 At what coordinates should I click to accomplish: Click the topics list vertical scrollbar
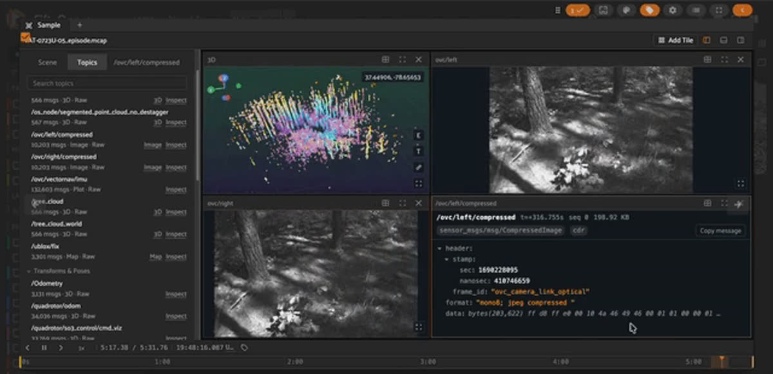point(197,126)
